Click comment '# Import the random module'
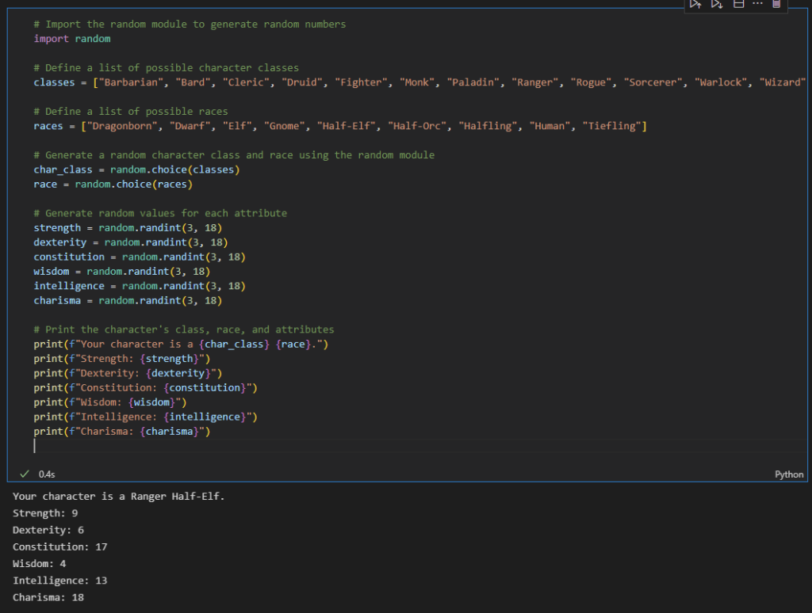The height and width of the screenshot is (613, 812). (190, 25)
